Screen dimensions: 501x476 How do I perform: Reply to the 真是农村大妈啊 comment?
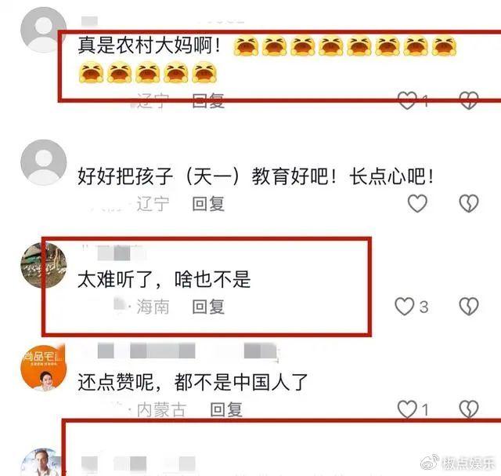(x=208, y=101)
